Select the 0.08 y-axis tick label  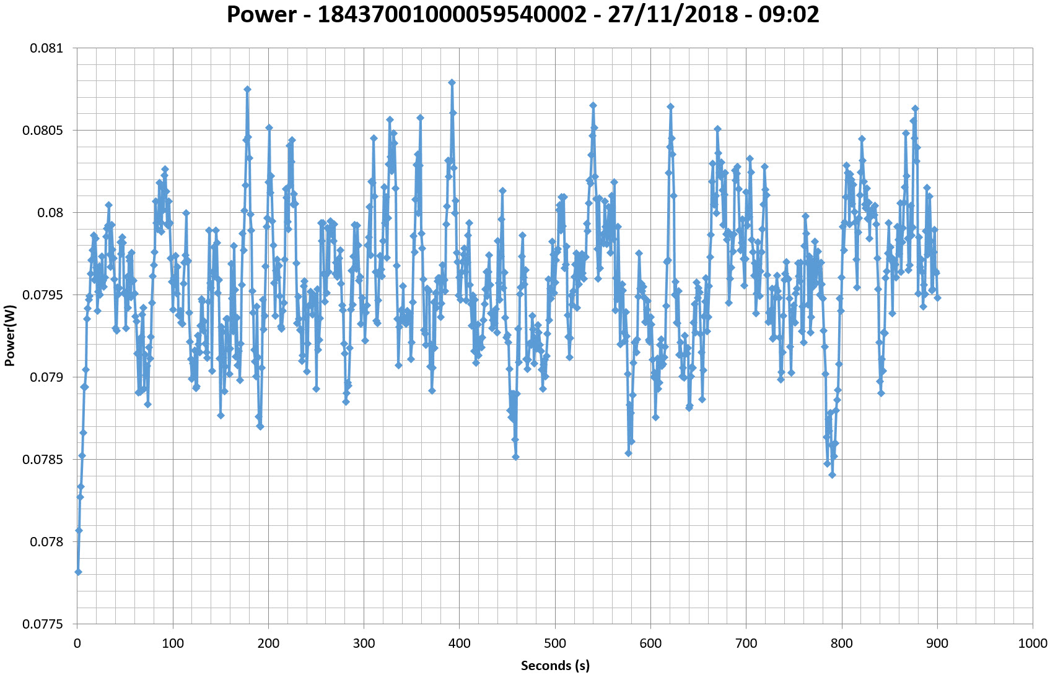tap(50, 213)
